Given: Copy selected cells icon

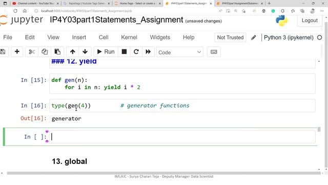Looking at the screenshot, I should coord(45,52).
